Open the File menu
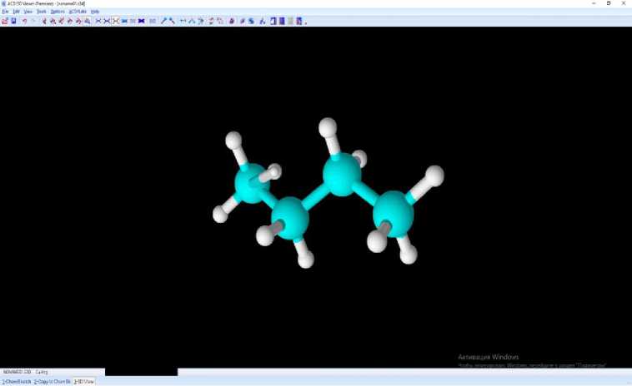Screen dimensions: 632x386 point(5,12)
